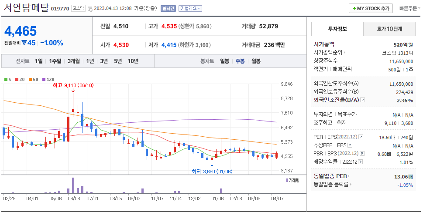Click the 외국인보유주식수 value 274,429
Viewport: 423px width, 212px height.
(x=404, y=92)
